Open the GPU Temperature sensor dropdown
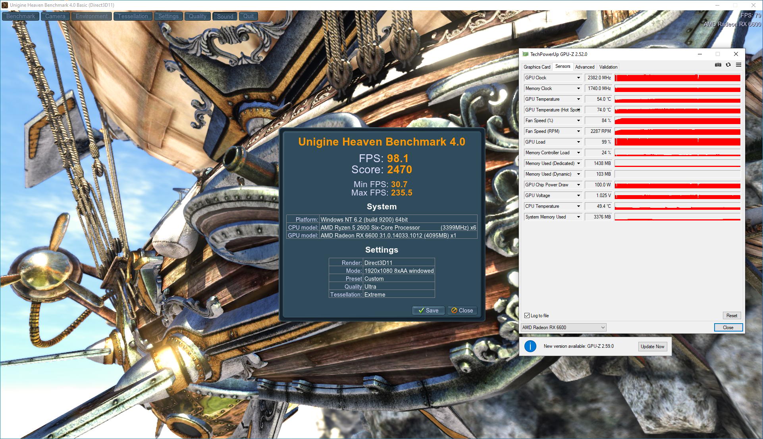 tap(578, 99)
